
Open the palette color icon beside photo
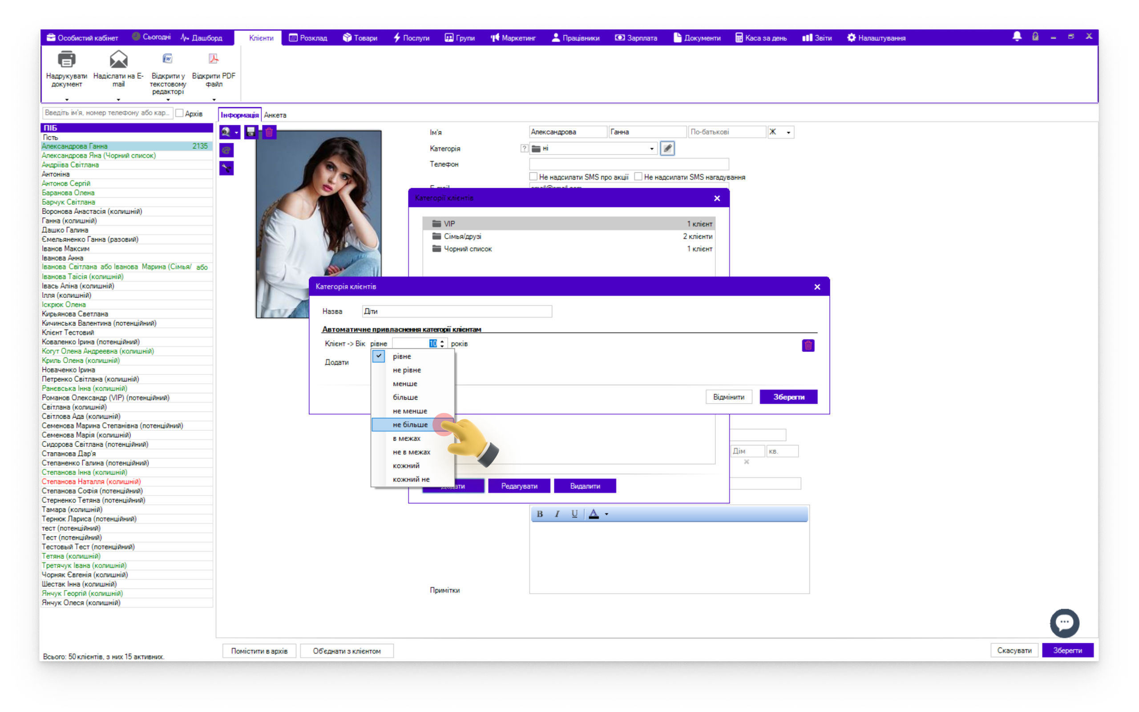click(x=226, y=150)
